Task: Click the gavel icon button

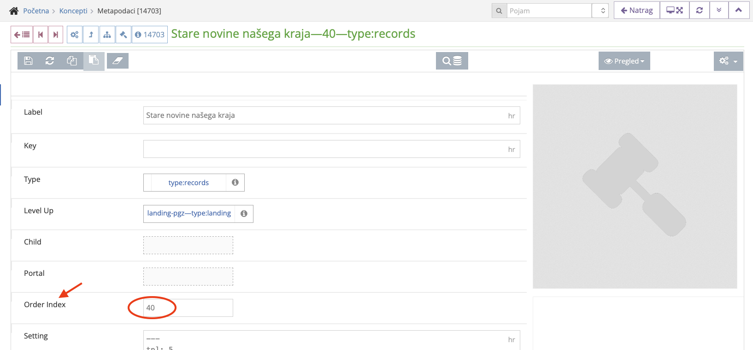Action: click(123, 35)
